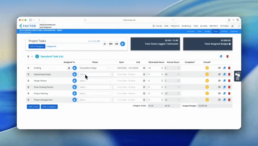Screen dimensions: 258x146
Task: Click the Factor logo
Action: pos(28,26)
